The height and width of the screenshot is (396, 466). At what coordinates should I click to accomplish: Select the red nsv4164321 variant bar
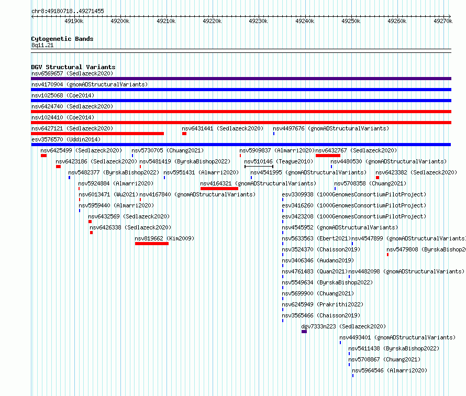click(x=219, y=189)
